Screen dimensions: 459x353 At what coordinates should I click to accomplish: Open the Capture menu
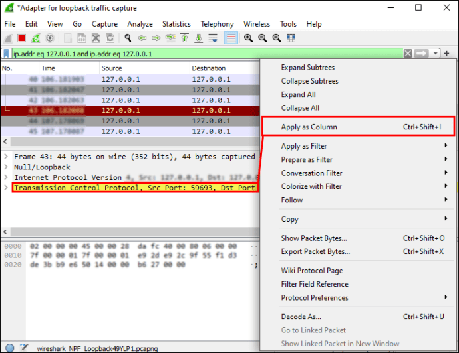pyautogui.click(x=105, y=24)
